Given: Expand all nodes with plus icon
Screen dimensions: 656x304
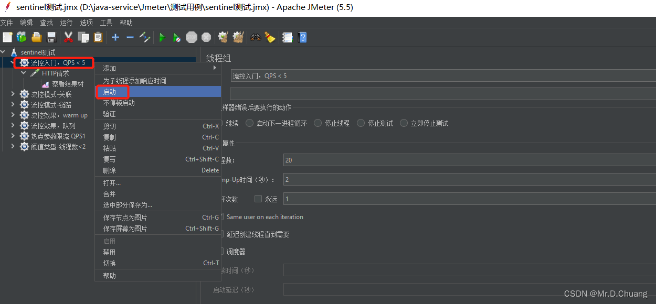Looking at the screenshot, I should 115,37.
